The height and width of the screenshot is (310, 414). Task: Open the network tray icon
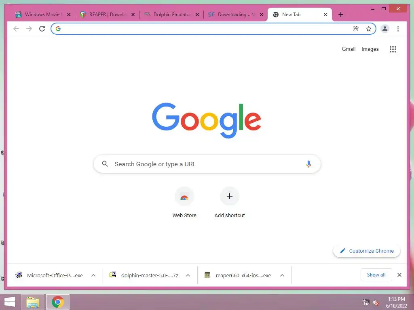[366, 302]
